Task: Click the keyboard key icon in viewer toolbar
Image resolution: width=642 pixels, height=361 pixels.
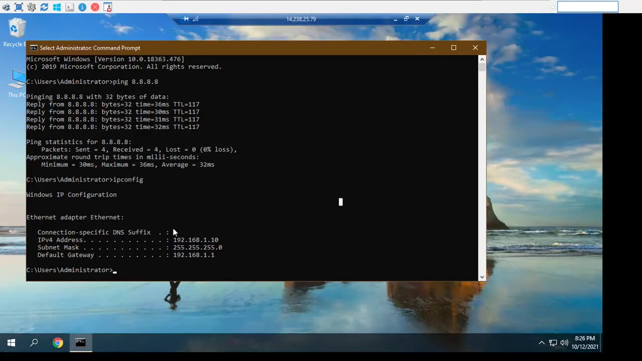Action: (70, 7)
